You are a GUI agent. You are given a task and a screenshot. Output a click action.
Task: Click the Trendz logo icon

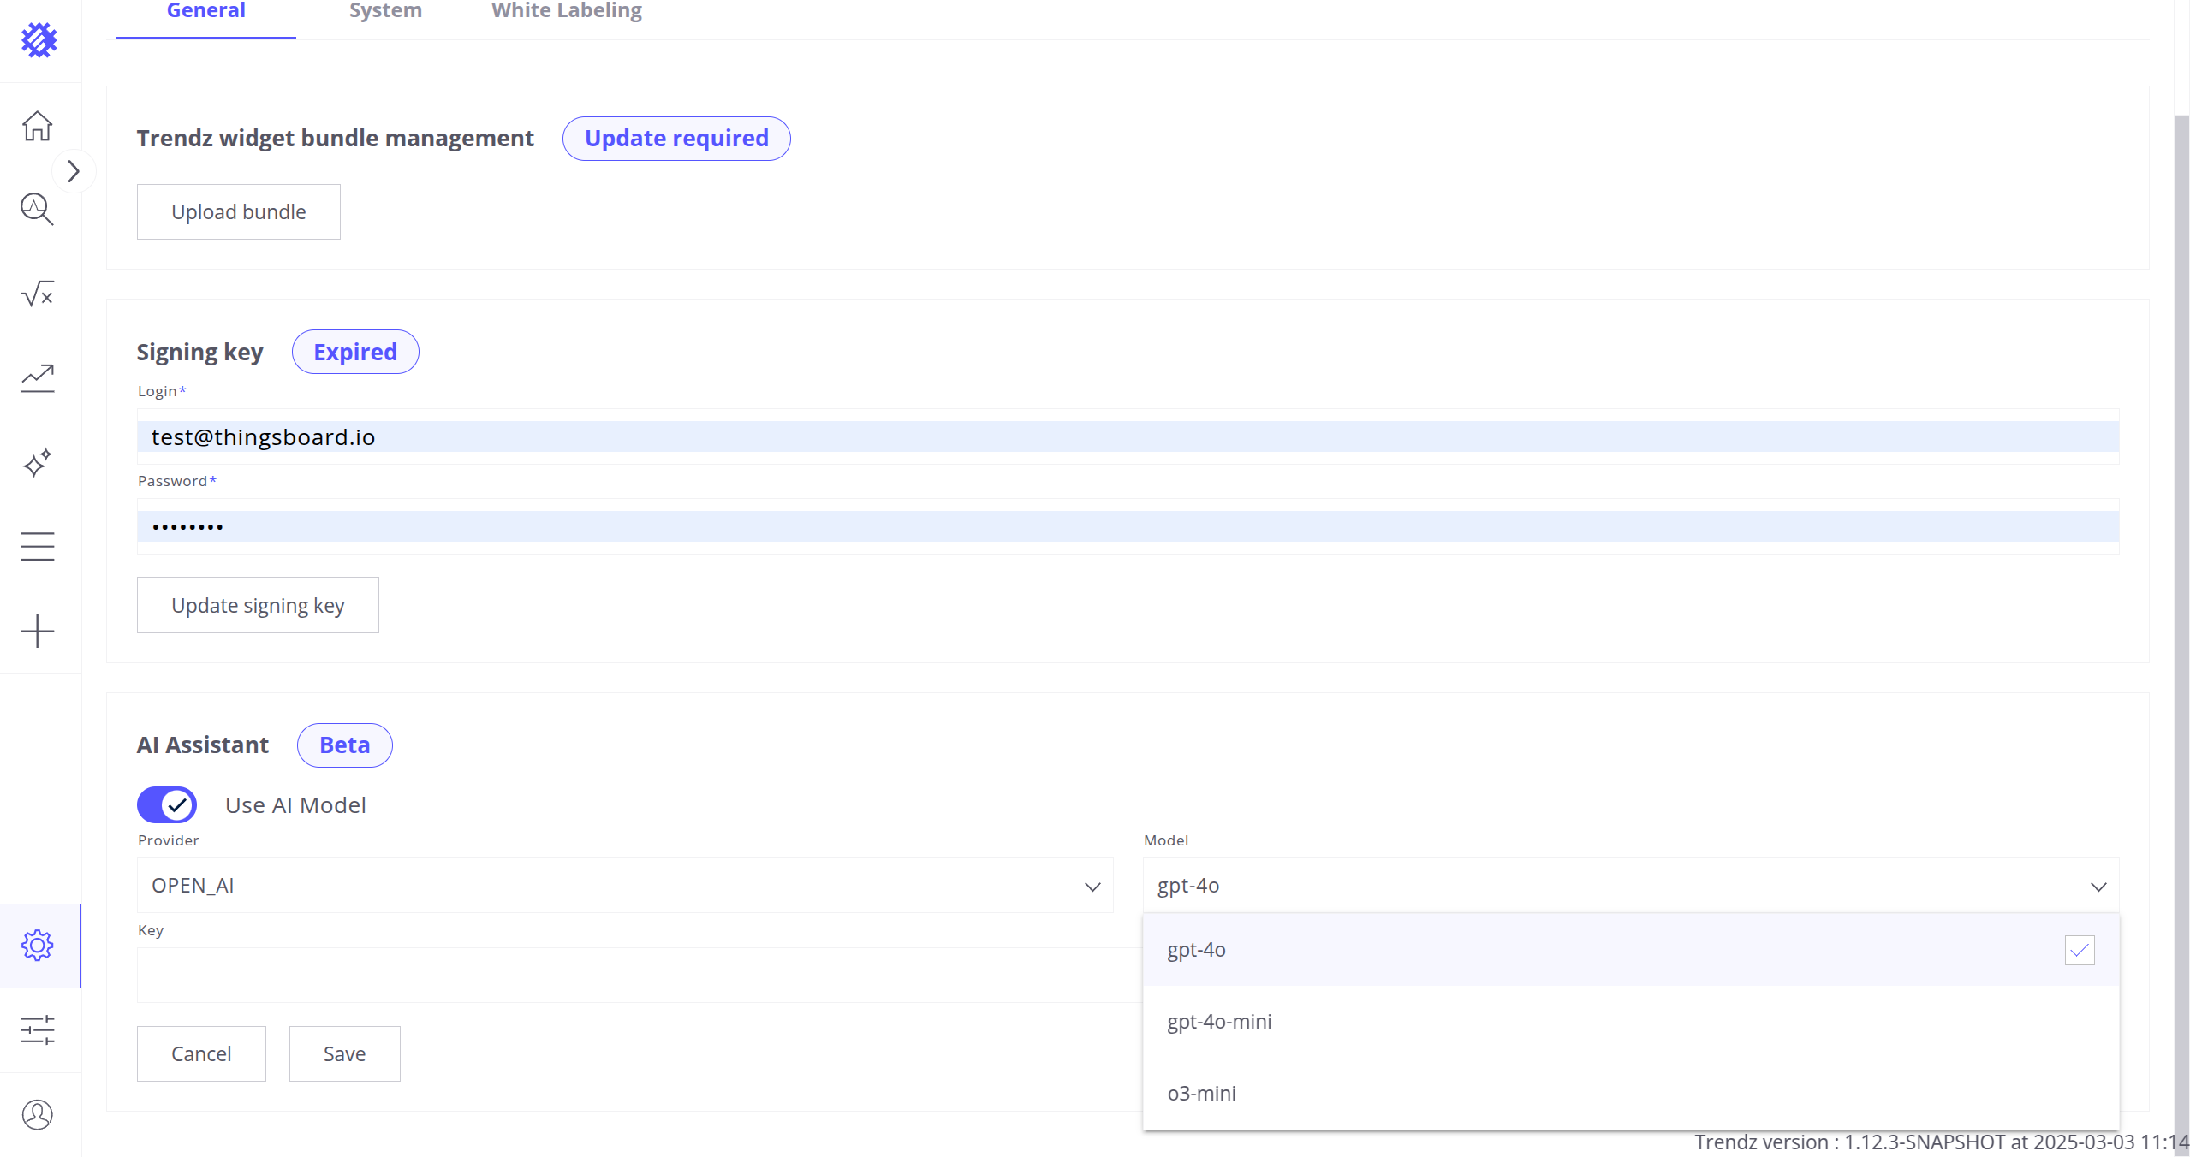39,39
